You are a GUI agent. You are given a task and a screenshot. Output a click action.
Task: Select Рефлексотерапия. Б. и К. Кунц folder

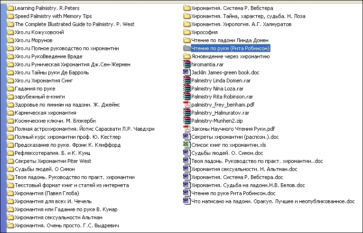pos(53,153)
